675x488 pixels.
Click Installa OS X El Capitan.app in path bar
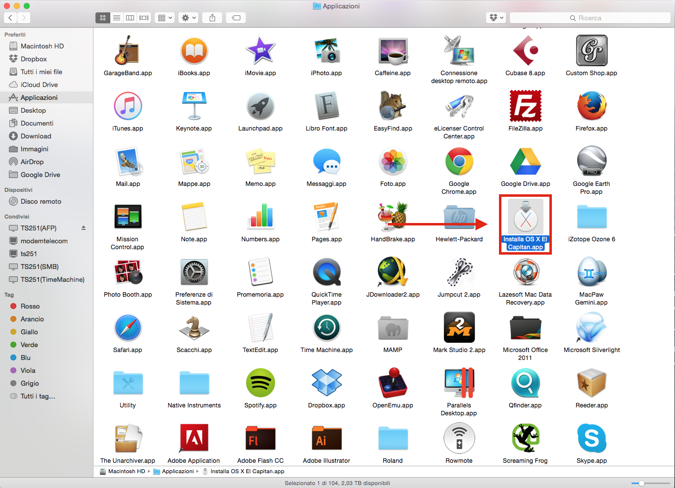pyautogui.click(x=243, y=471)
